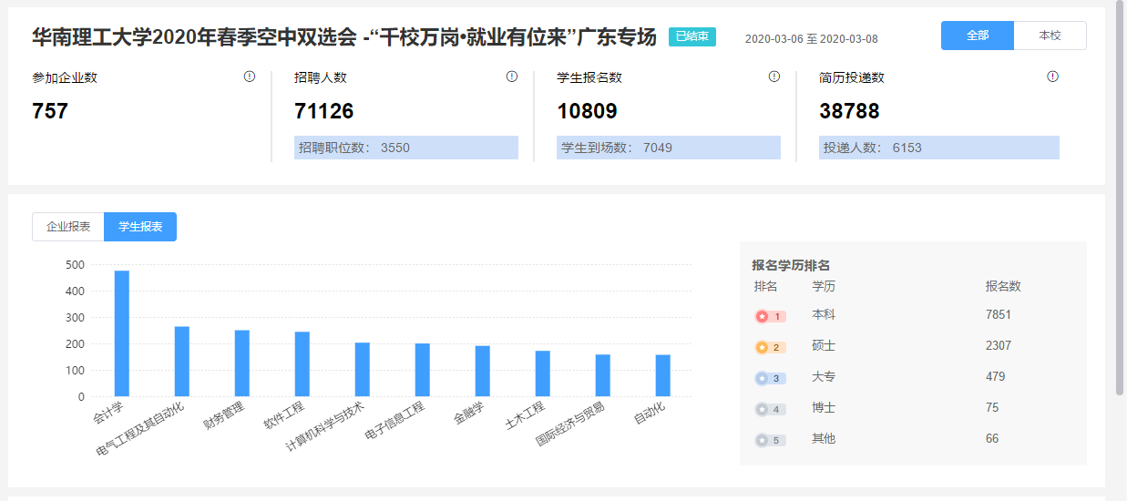Screen dimensions: 1127x501
Task: Click info icon next to 参加企业数
Action: pyautogui.click(x=250, y=77)
